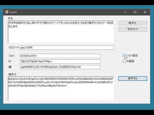Click the 暗号文 label text
Viewport: 154px width, 115px height.
pos(13,74)
